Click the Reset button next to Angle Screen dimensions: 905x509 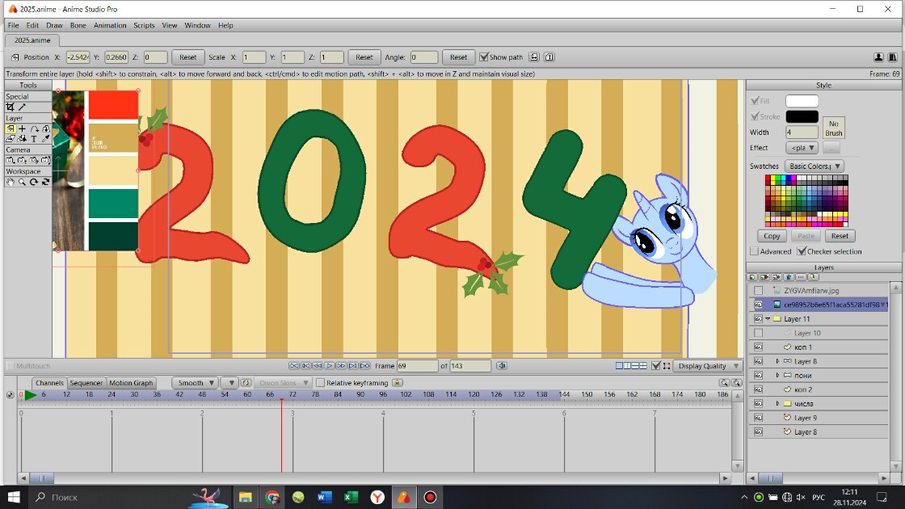point(458,57)
